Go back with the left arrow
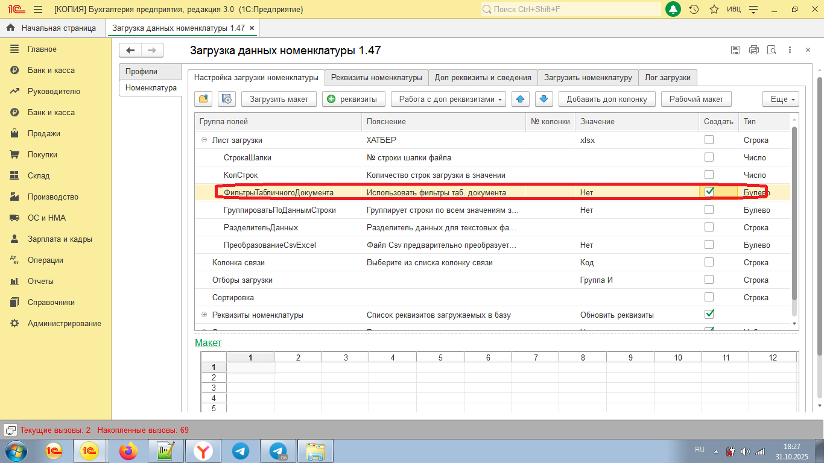 point(130,51)
